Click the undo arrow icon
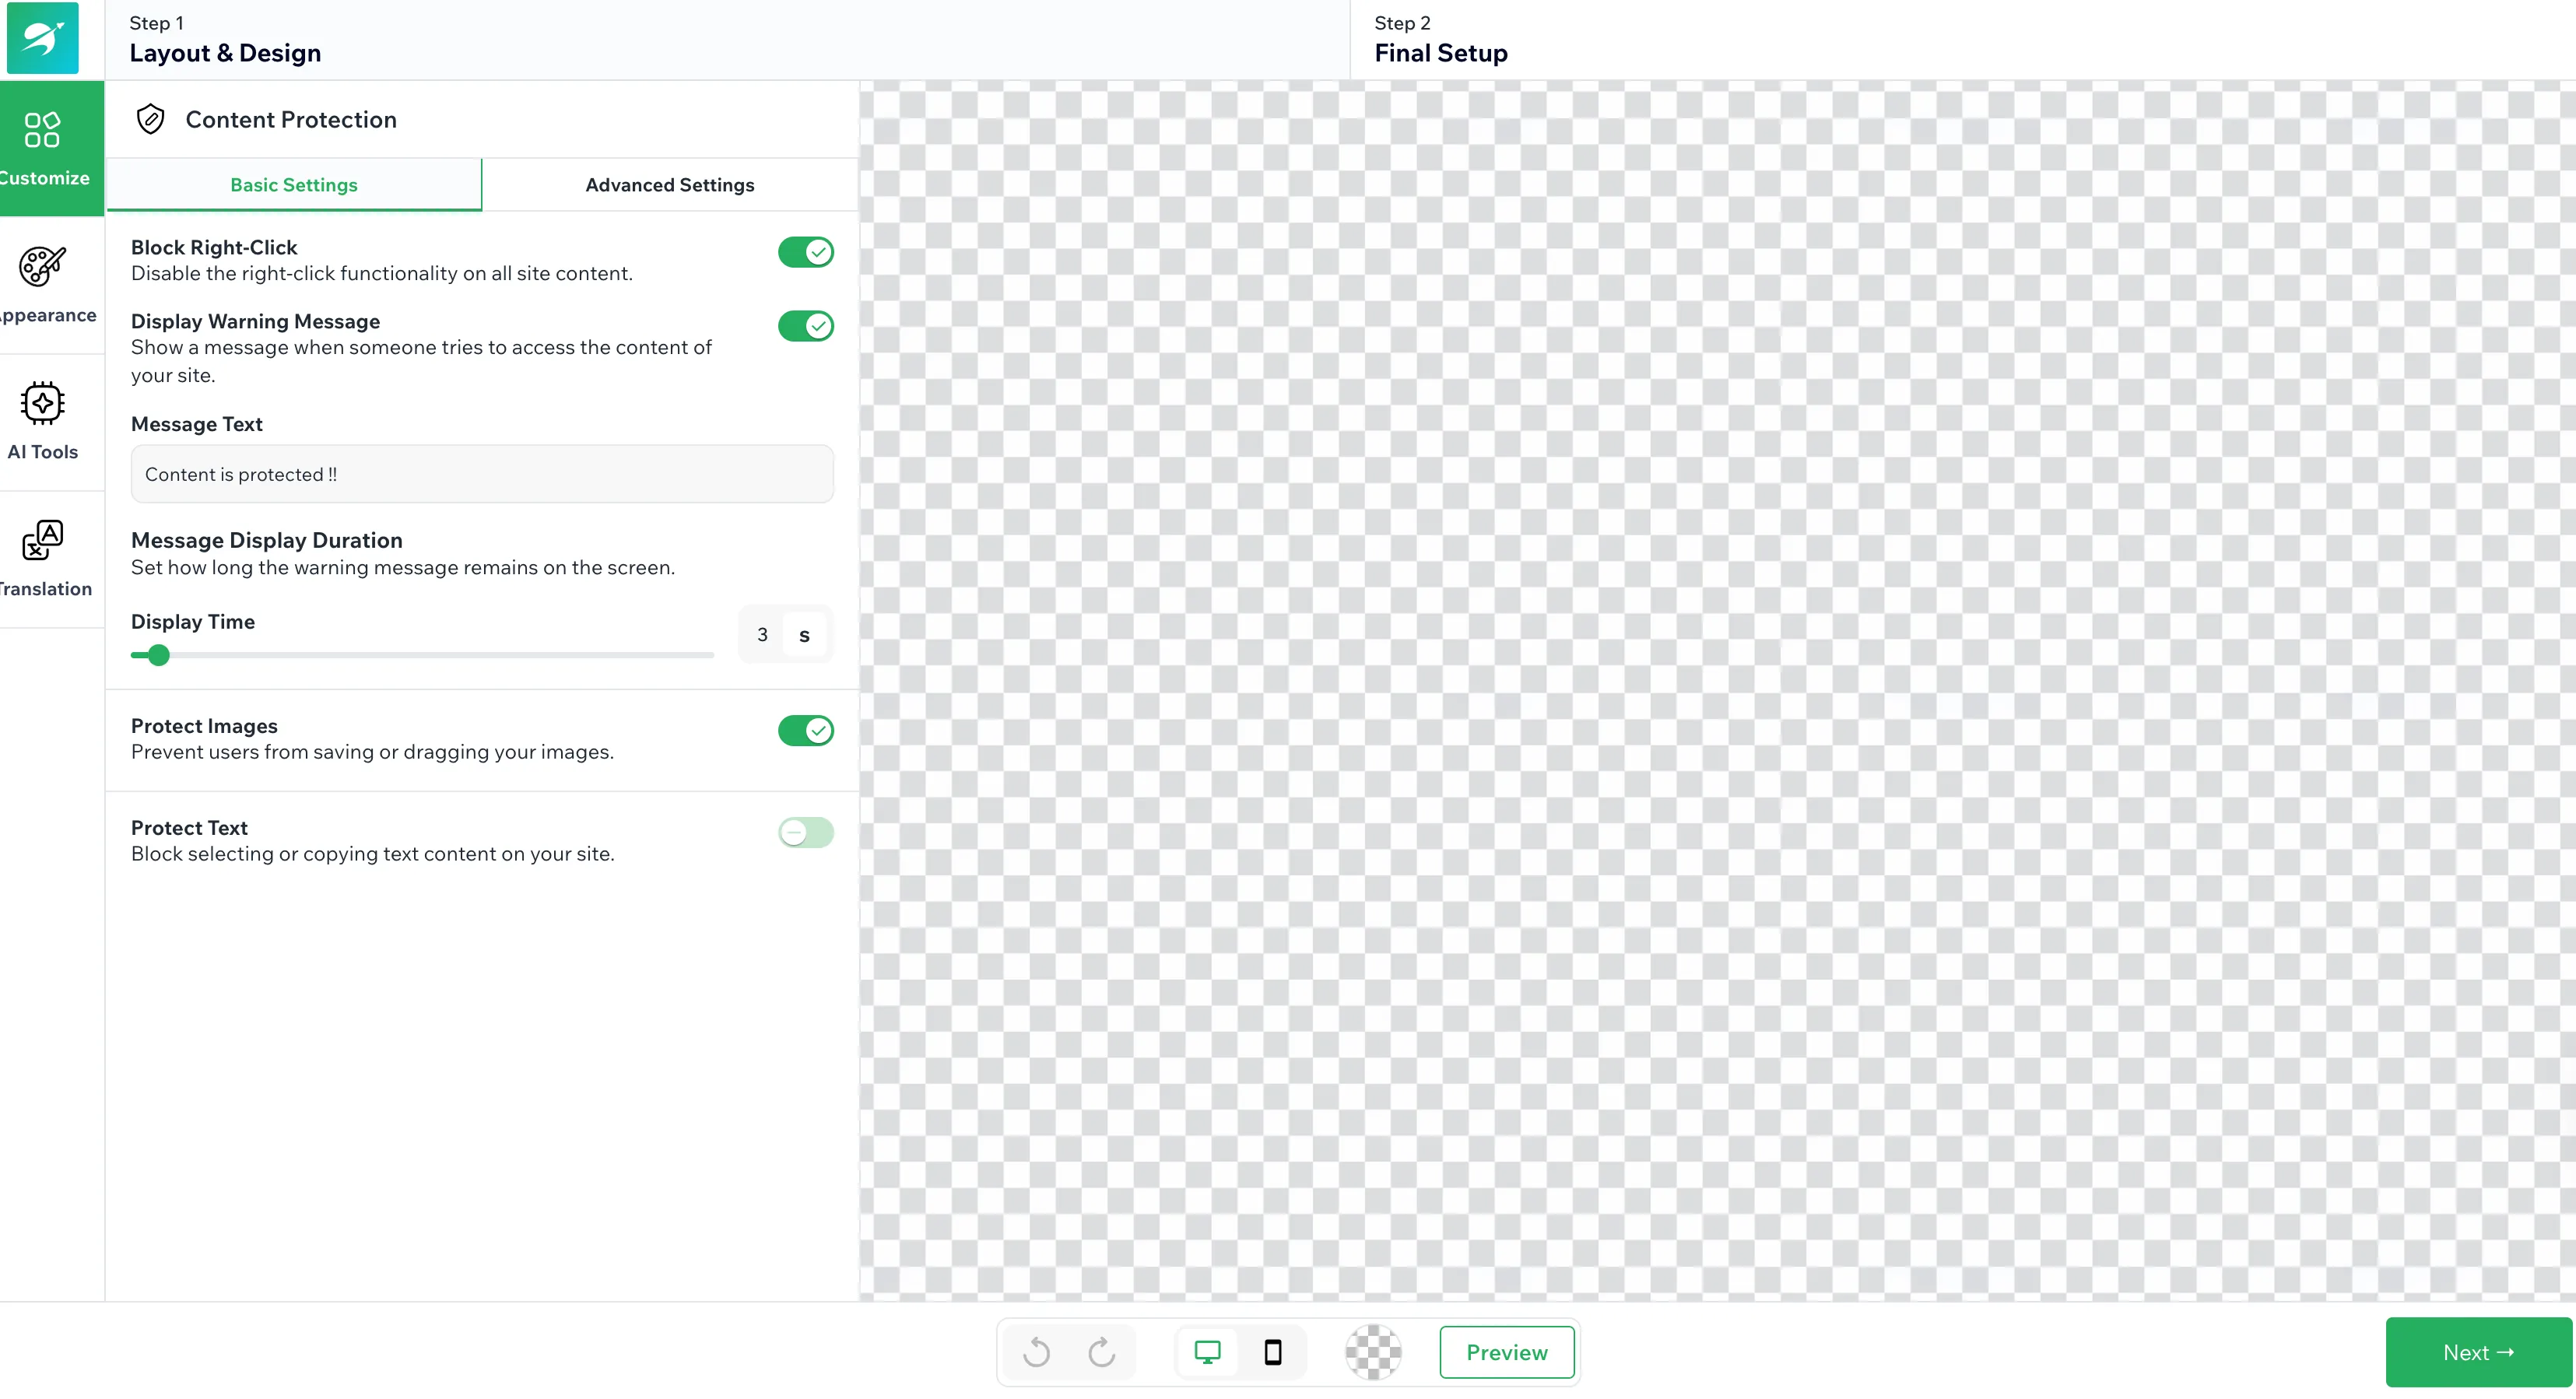 point(1036,1352)
